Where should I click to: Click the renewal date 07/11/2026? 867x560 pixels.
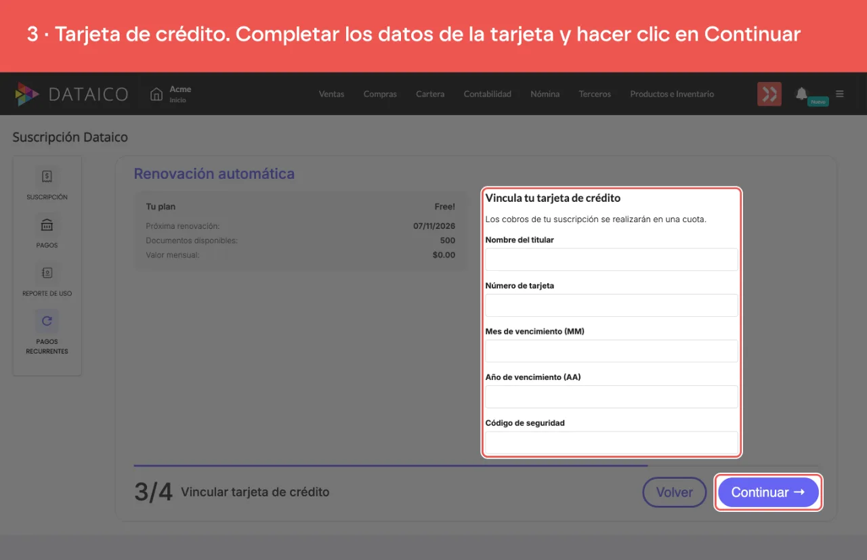434,226
